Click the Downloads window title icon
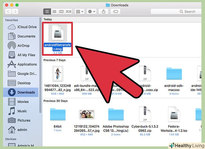This screenshot has width=205, height=149. [108, 5]
